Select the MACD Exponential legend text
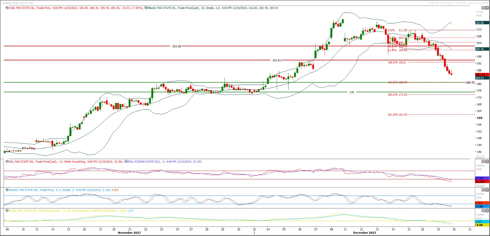Screen dimensions: 490x236 (71, 211)
